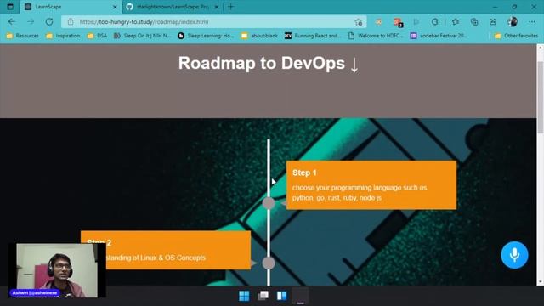Viewport: 544px width, 306px height.
Task: Click the circular extension icon beside divider
Action: coord(434,22)
